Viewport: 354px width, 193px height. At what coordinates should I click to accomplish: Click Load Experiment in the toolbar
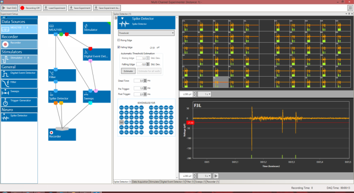tap(55, 8)
